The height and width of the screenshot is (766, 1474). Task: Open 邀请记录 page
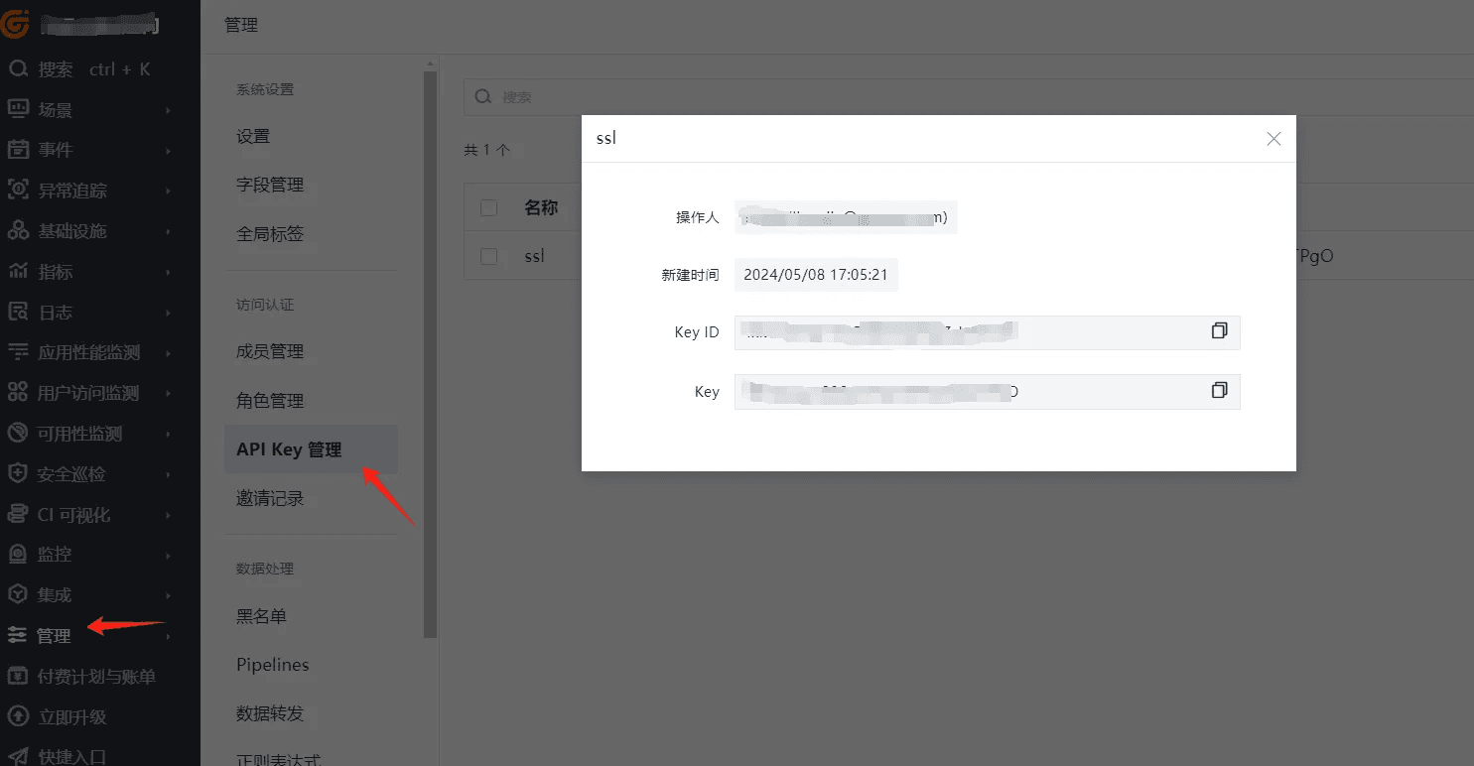pyautogui.click(x=270, y=499)
